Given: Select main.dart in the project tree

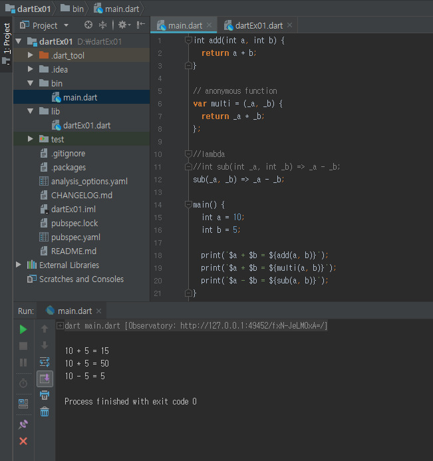Looking at the screenshot, I should coord(81,97).
